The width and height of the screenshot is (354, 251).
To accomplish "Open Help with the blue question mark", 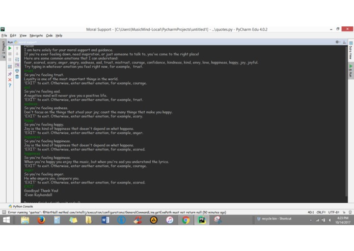I will 10,85.
